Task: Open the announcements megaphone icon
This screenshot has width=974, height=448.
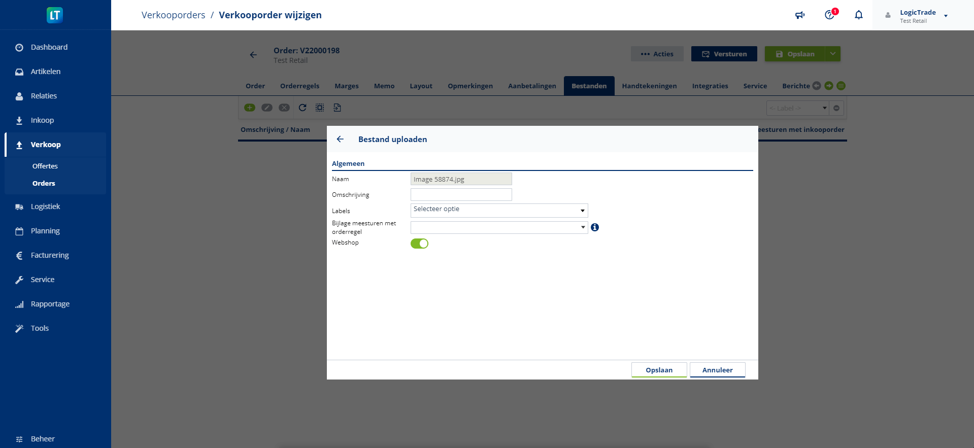Action: pyautogui.click(x=800, y=15)
